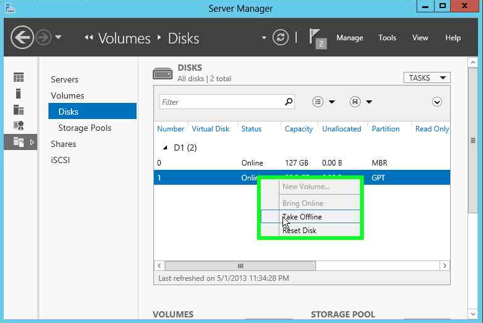Viewport: 483px width, 323px height.
Task: Click the 127 GB capacity cell
Action: (x=297, y=162)
